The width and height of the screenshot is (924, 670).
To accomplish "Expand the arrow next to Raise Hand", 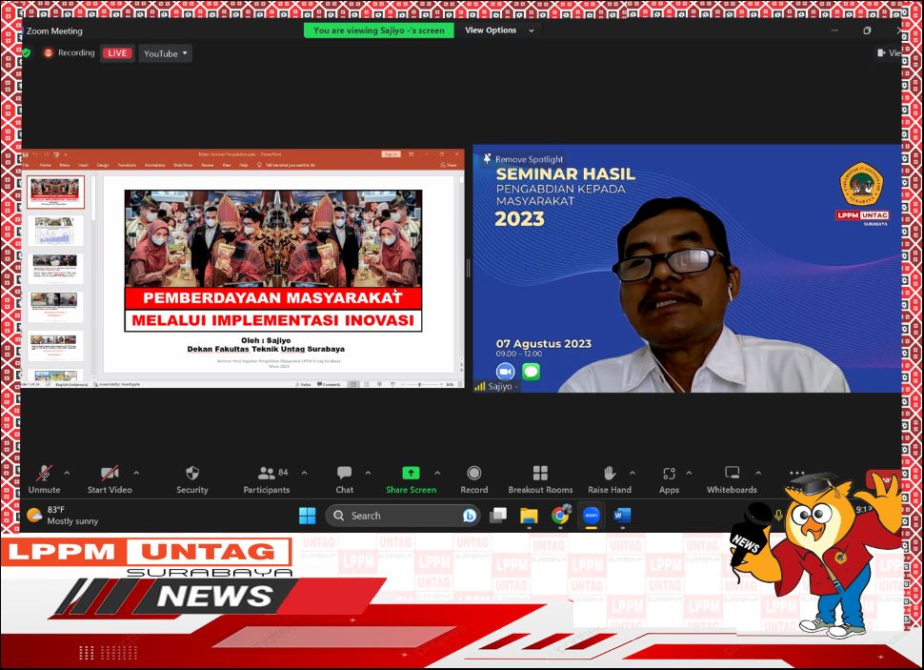I will [633, 473].
